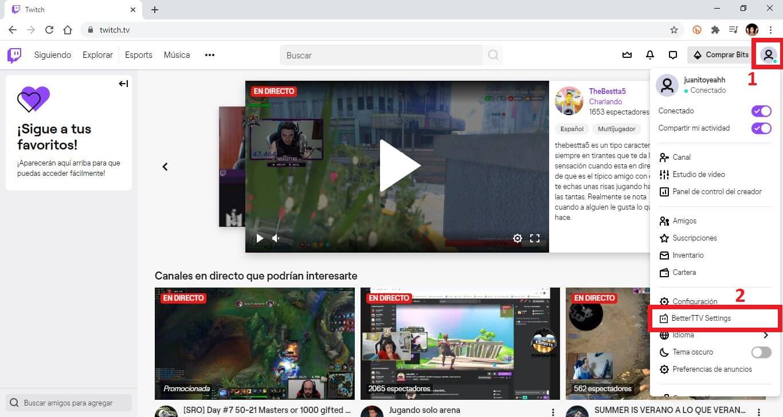
Task: Open player settings gear
Action: [518, 238]
